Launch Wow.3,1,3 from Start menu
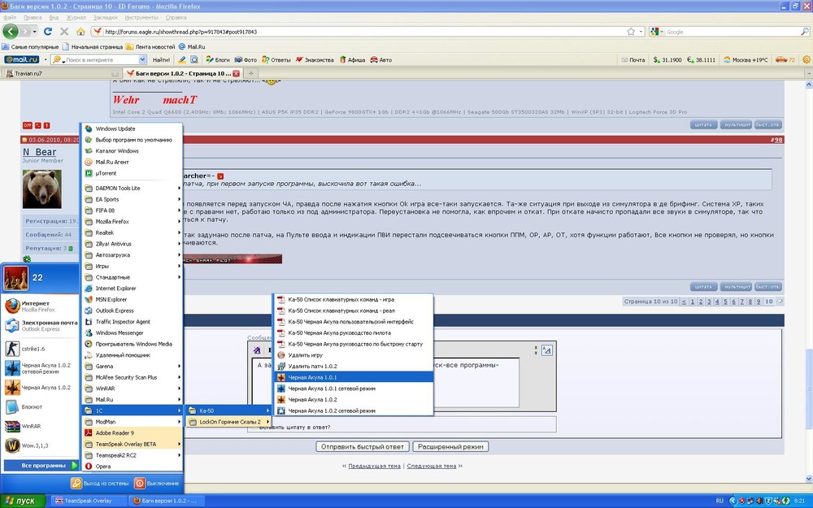The width and height of the screenshot is (813, 508). click(x=41, y=445)
